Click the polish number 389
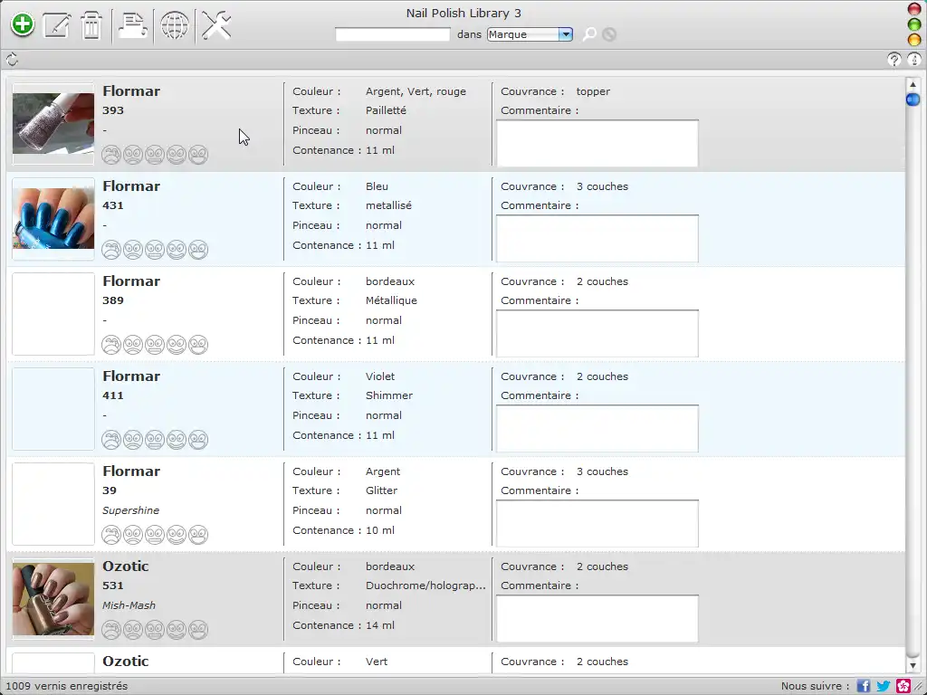The image size is (927, 695). tap(113, 300)
